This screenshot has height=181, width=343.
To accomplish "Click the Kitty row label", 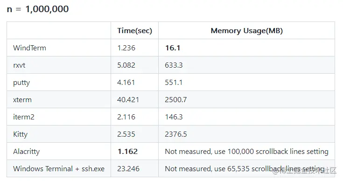I will (x=21, y=134).
